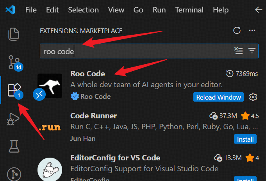This screenshot has width=266, height=181.
Task: Click the VS Code logo icon
Action: point(11,10)
